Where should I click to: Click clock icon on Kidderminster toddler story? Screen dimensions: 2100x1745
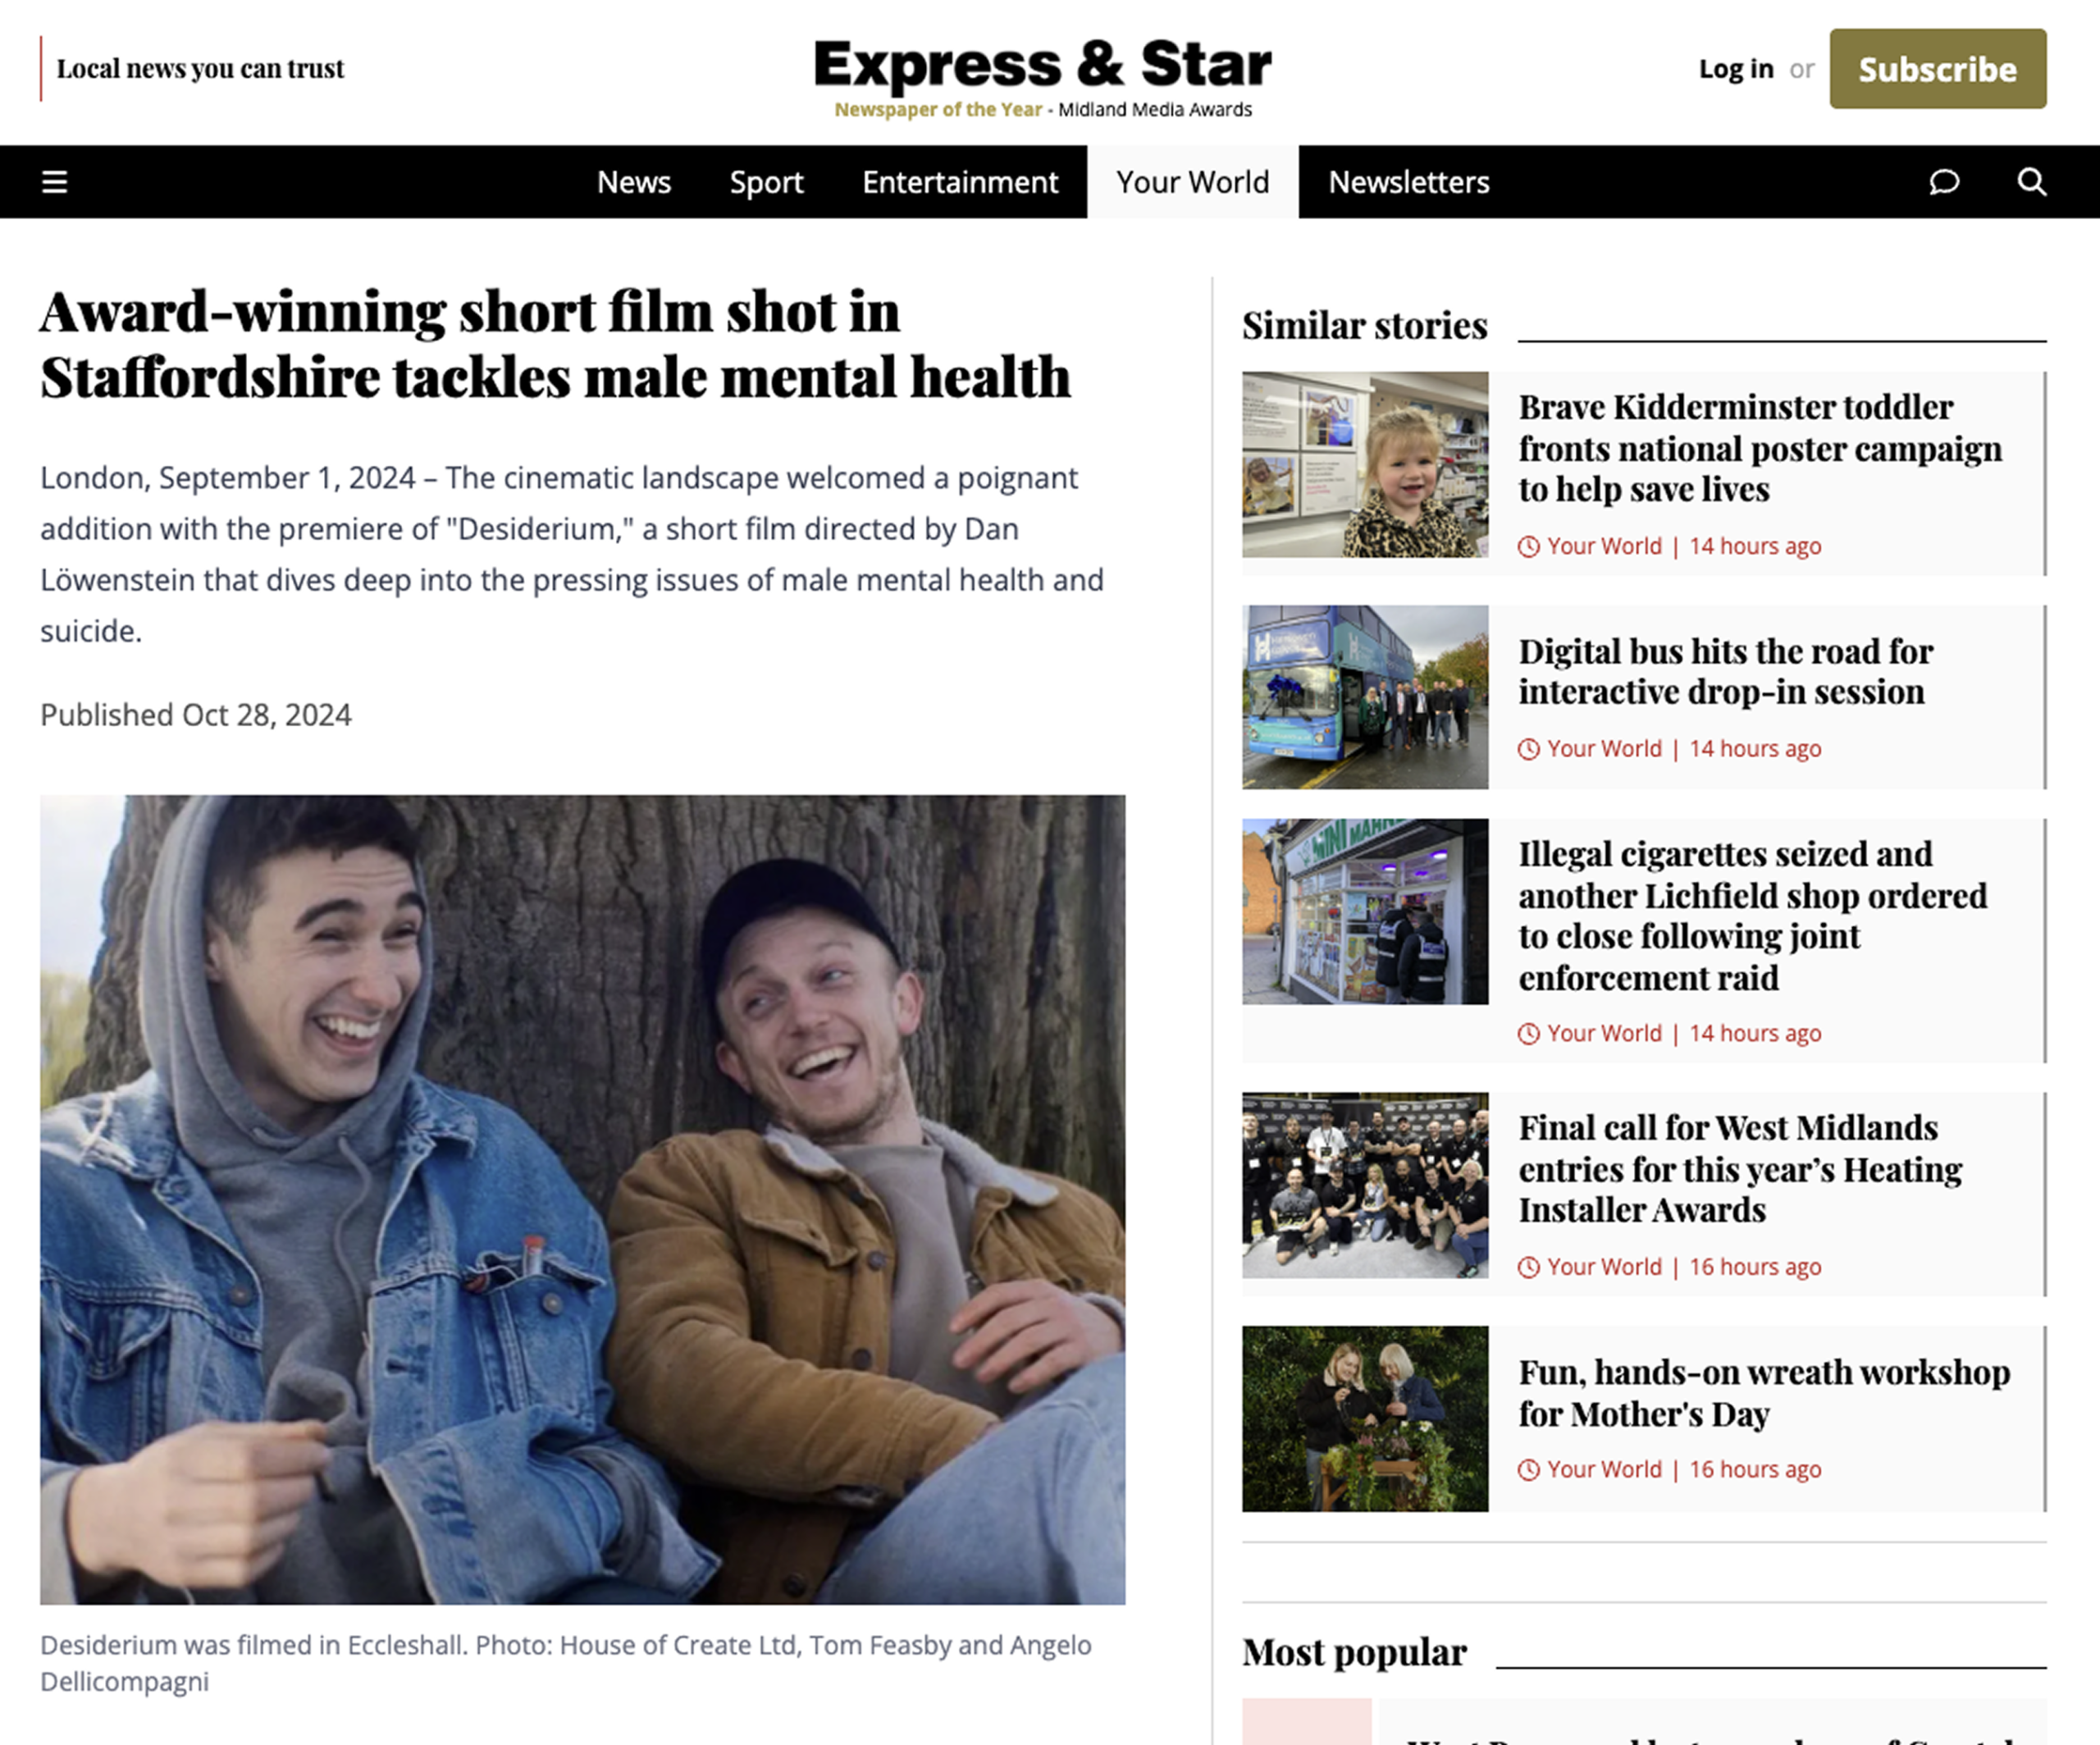pyautogui.click(x=1528, y=546)
